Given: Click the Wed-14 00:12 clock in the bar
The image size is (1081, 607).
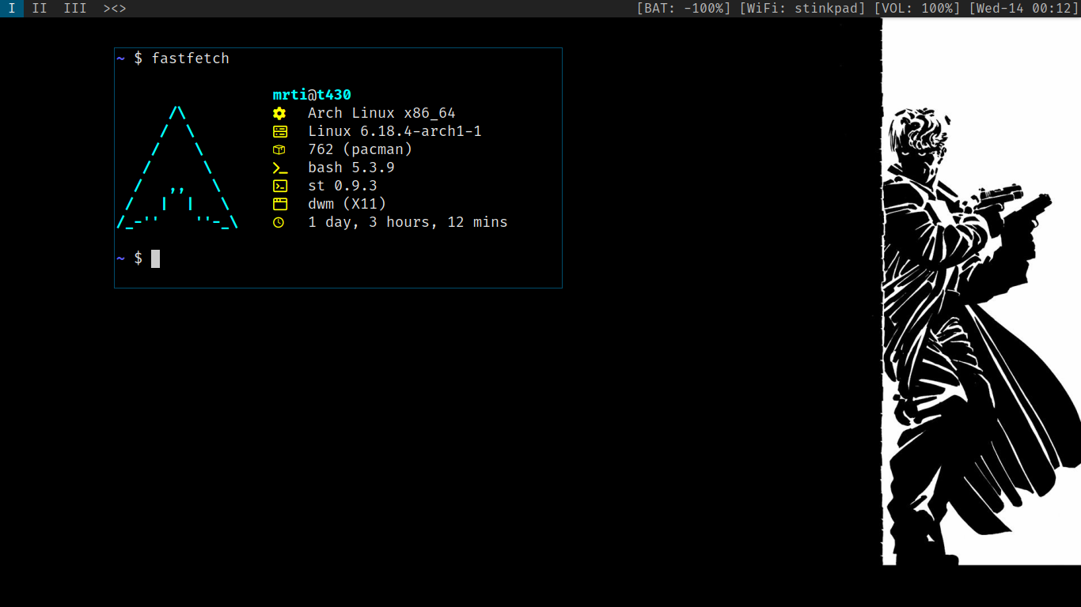Looking at the screenshot, I should (1024, 9).
